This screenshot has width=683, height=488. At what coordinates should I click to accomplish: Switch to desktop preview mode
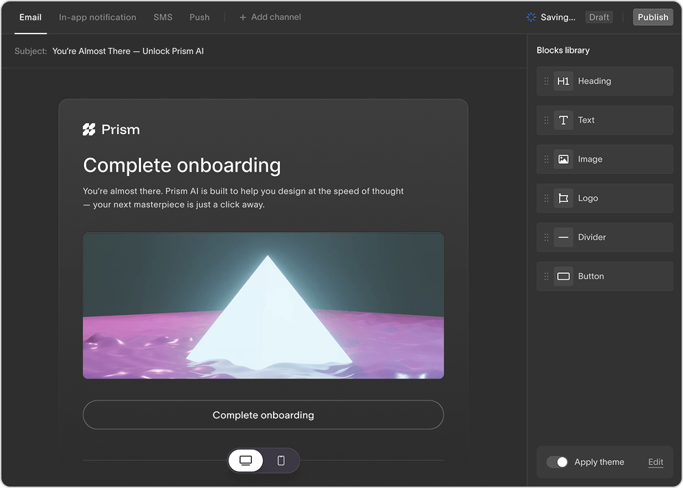click(x=246, y=461)
